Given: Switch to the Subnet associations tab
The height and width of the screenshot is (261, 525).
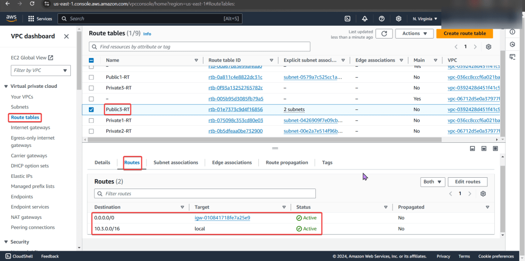Looking at the screenshot, I should click(176, 162).
